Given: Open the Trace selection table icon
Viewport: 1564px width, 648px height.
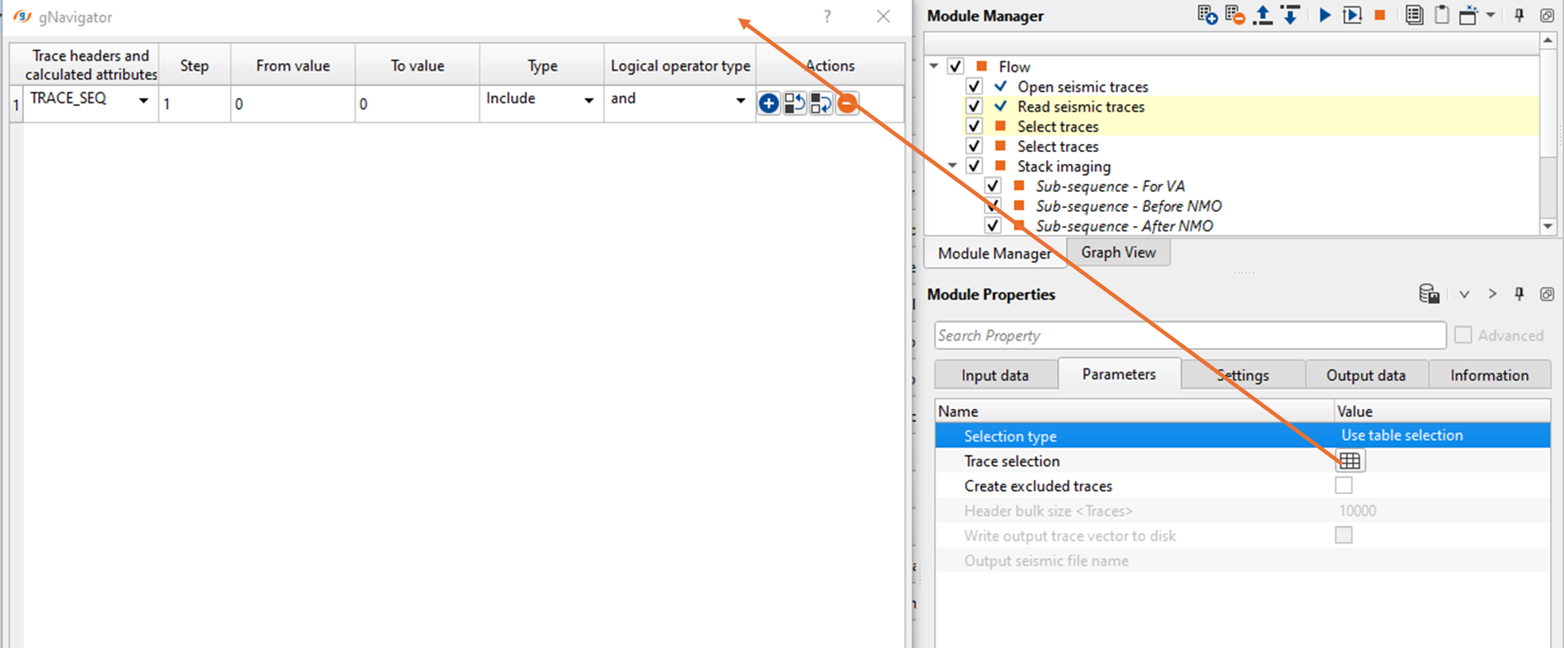Looking at the screenshot, I should [1350, 461].
